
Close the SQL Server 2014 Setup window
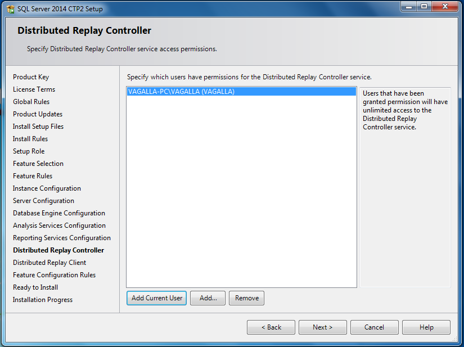point(445,7)
